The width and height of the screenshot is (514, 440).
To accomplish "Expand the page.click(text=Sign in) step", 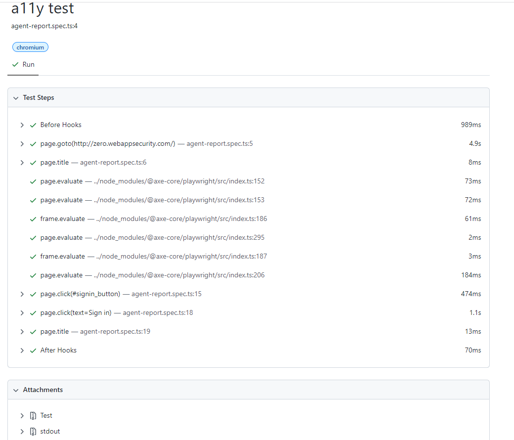I will (22, 312).
